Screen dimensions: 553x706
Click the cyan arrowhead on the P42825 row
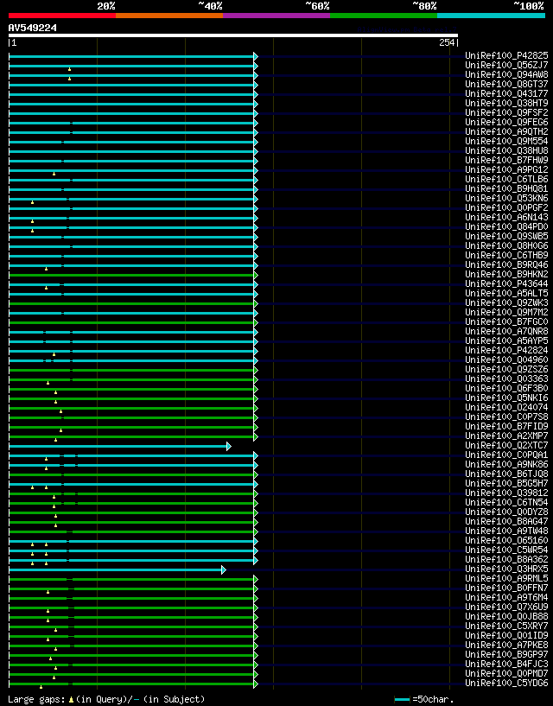point(256,56)
